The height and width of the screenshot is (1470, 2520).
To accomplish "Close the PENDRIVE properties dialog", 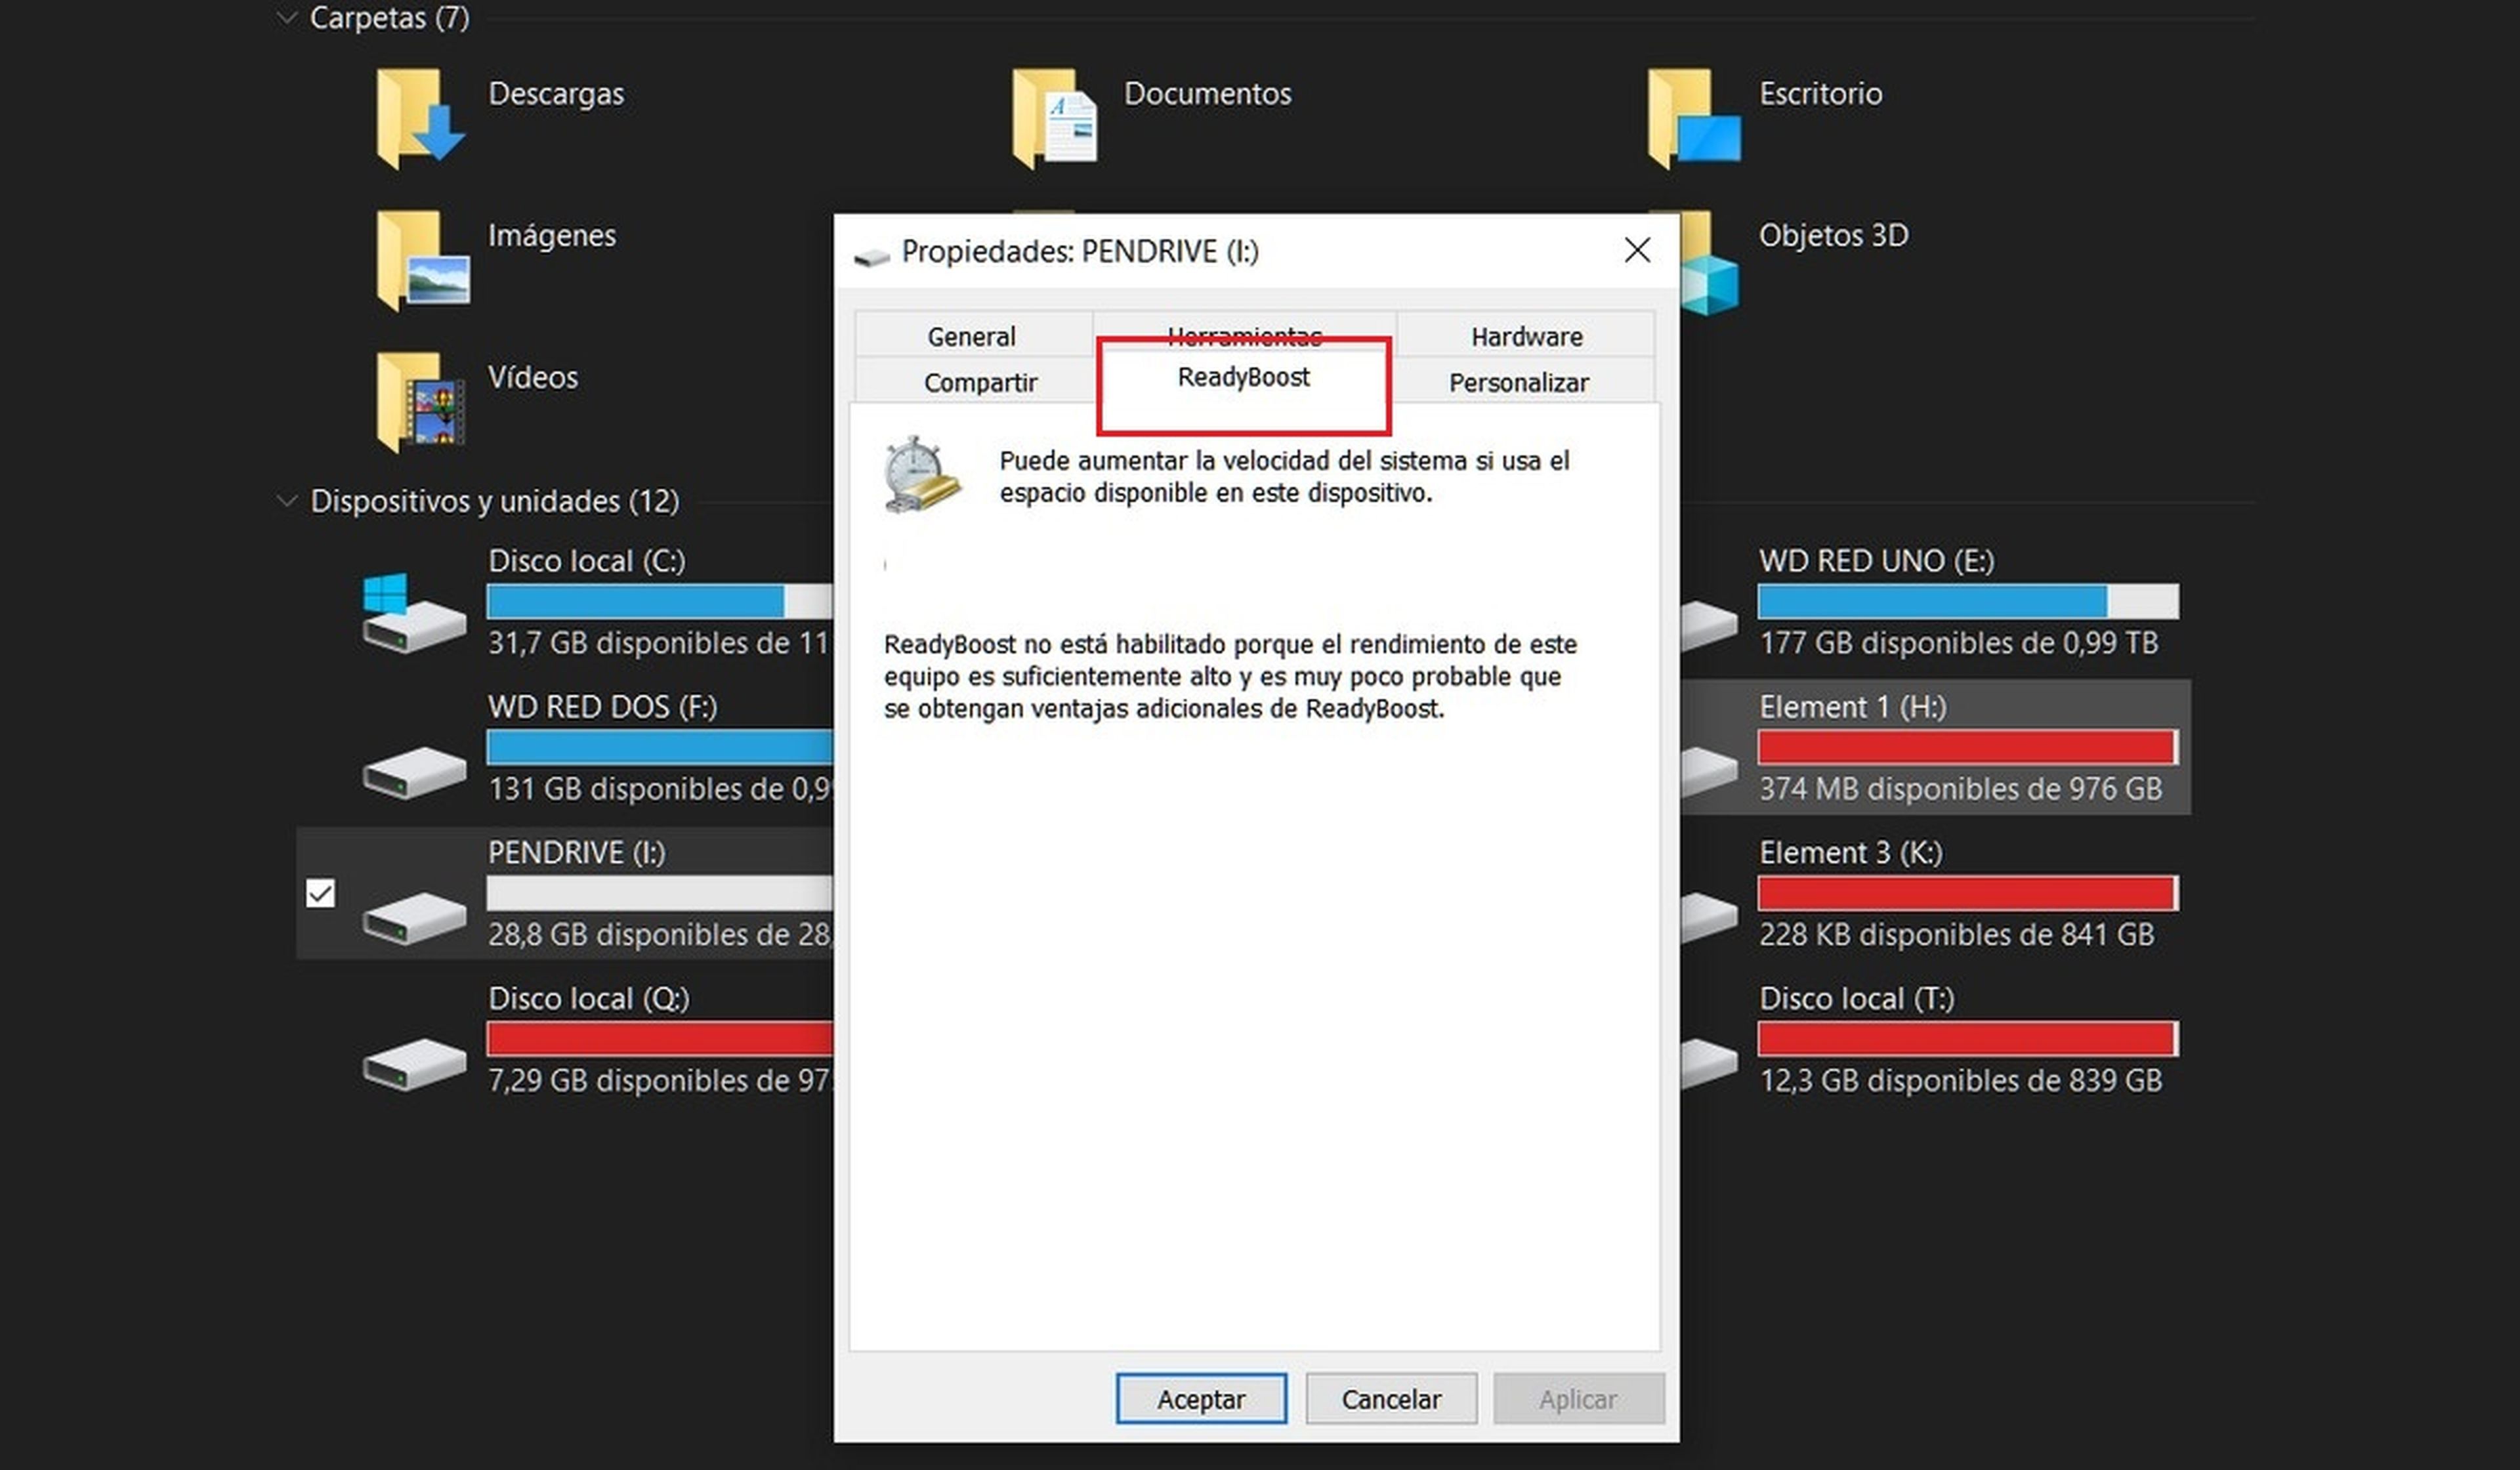I will pyautogui.click(x=1636, y=250).
